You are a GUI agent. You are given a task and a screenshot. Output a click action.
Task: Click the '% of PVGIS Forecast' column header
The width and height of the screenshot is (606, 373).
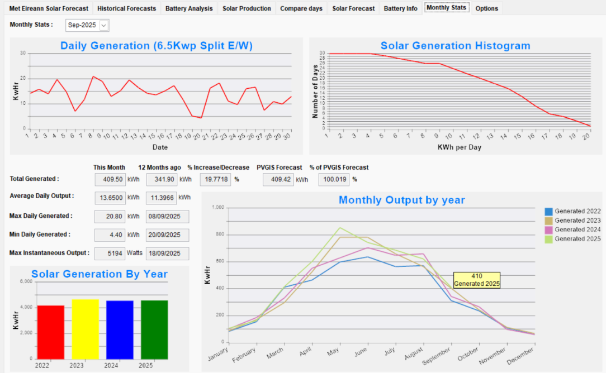tap(339, 168)
